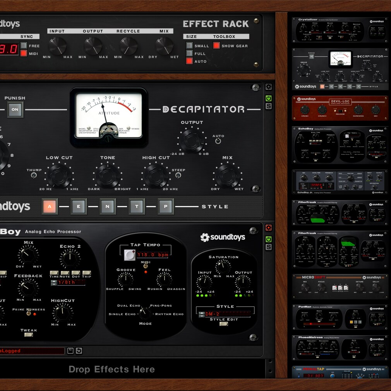Click the Decapitator Output knob

(x=192, y=141)
